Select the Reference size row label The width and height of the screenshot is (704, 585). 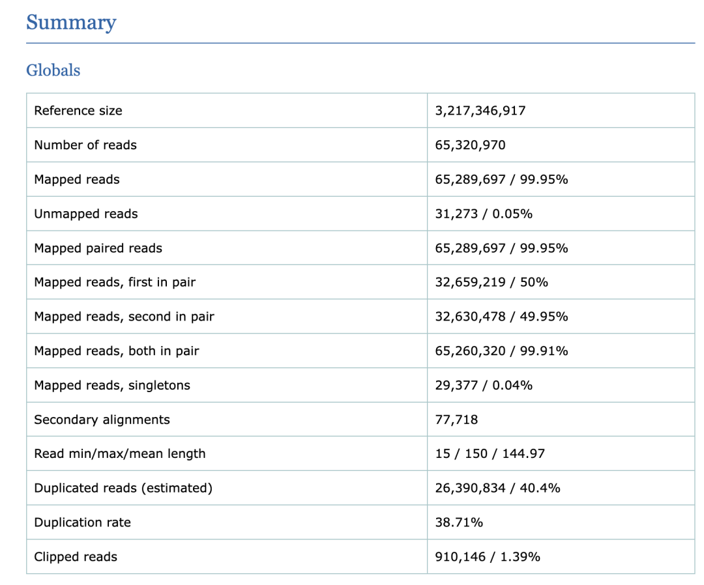pyautogui.click(x=78, y=111)
